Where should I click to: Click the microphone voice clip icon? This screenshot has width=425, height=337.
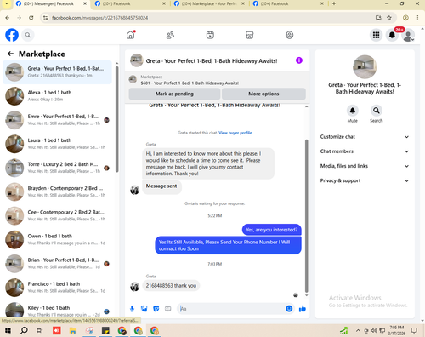click(132, 309)
